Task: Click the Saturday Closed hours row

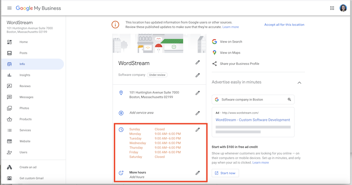Action: [147, 157]
